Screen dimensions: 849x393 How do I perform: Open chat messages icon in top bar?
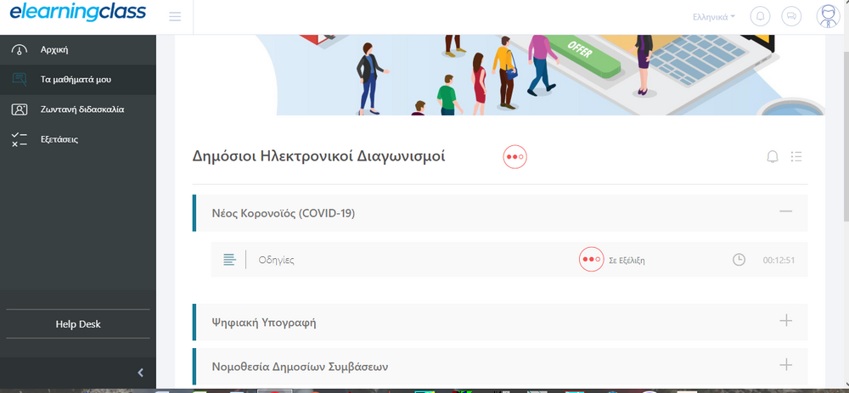tap(791, 16)
